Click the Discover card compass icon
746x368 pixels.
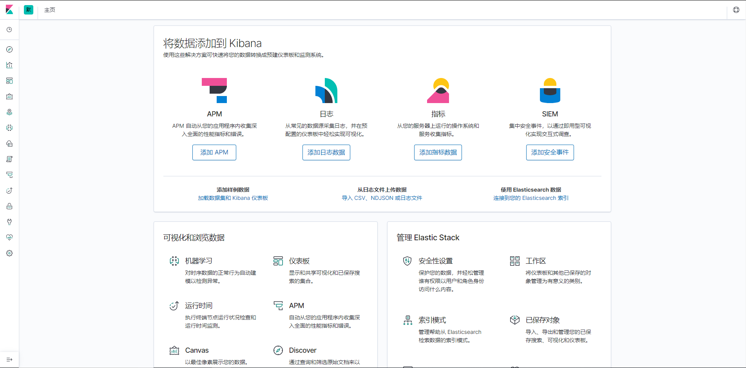(x=278, y=350)
